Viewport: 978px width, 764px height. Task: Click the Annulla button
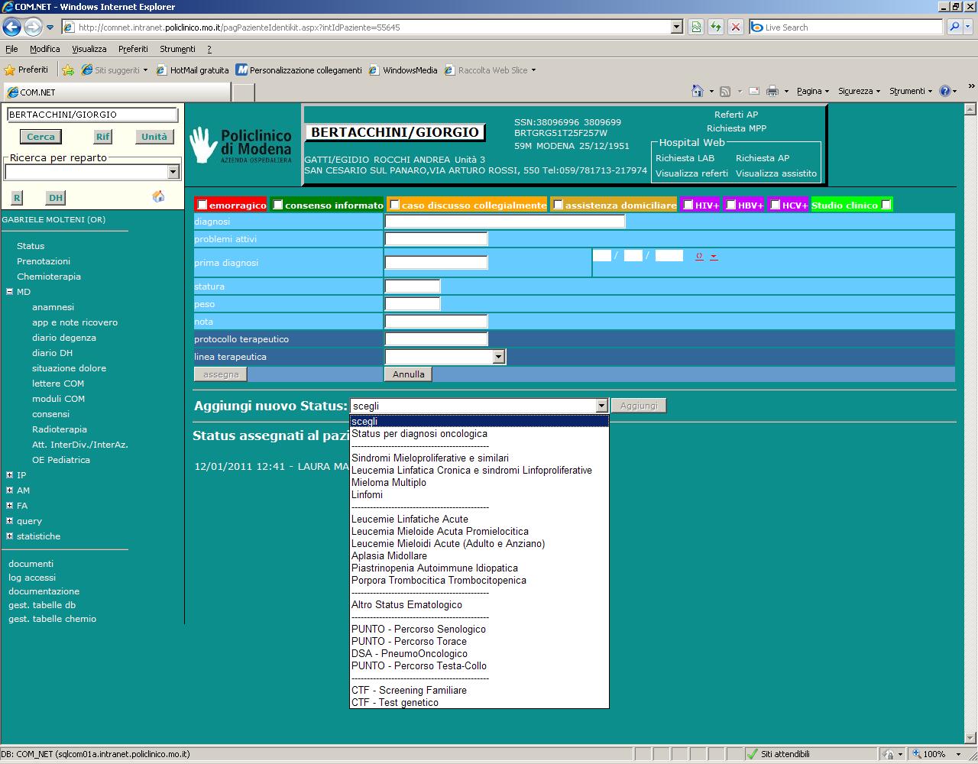(x=408, y=374)
